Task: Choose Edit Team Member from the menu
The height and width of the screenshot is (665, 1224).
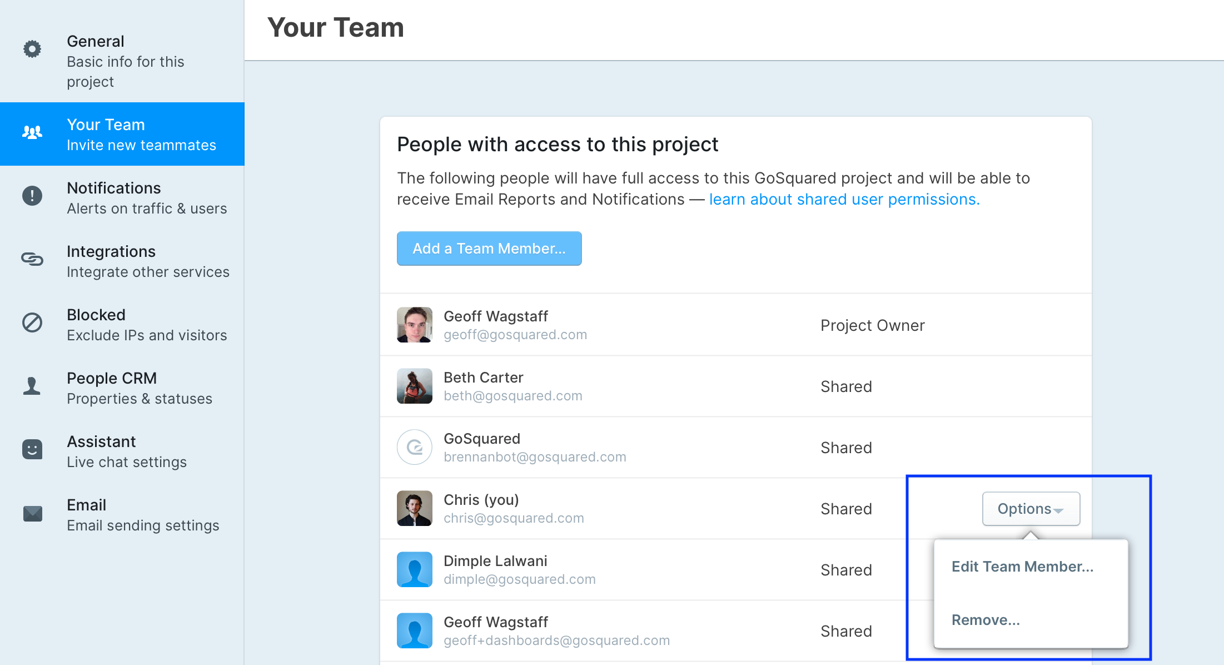Action: pos(1022,567)
